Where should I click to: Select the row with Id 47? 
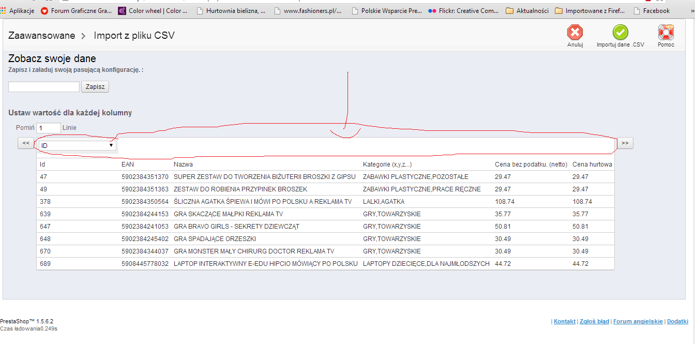pos(325,177)
